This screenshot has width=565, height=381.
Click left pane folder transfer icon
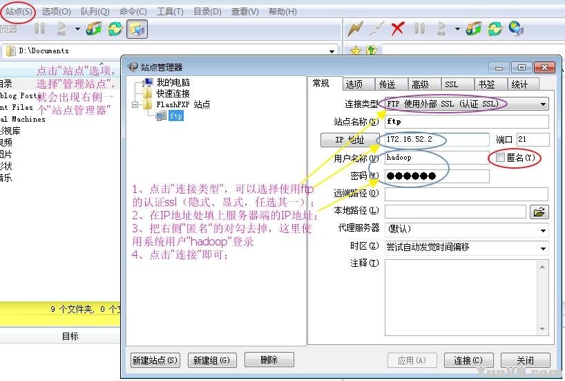[94, 28]
